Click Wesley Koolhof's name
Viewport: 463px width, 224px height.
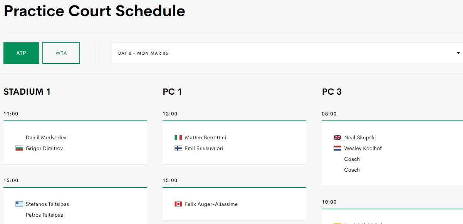pos(363,149)
